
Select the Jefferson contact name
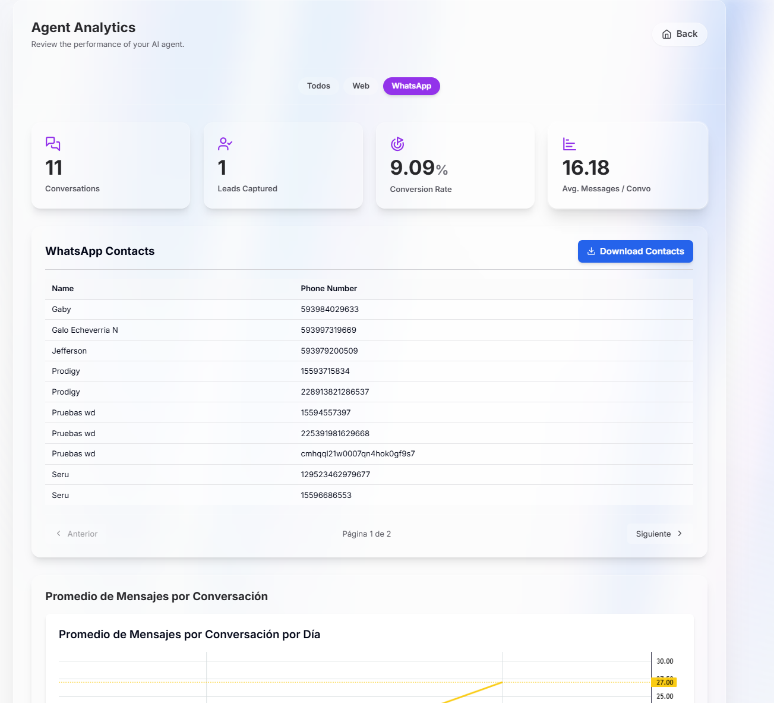click(x=69, y=351)
